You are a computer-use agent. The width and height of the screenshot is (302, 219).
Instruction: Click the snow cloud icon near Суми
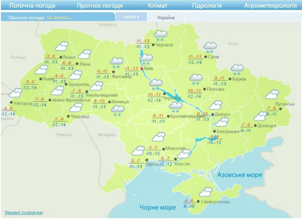point(211,46)
